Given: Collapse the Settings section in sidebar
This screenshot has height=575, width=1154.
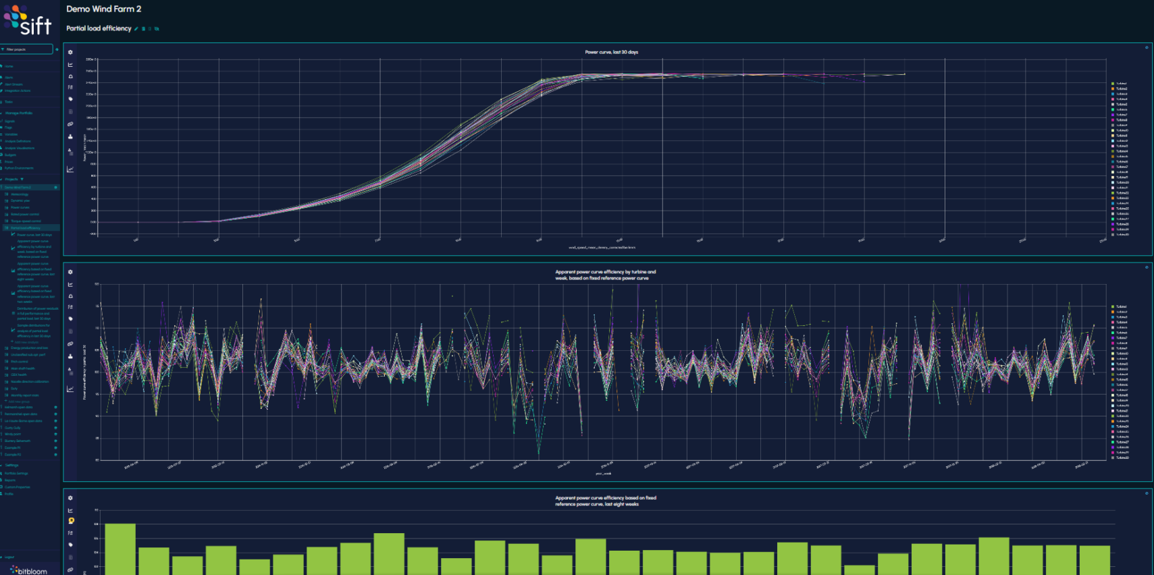Looking at the screenshot, I should (10, 465).
